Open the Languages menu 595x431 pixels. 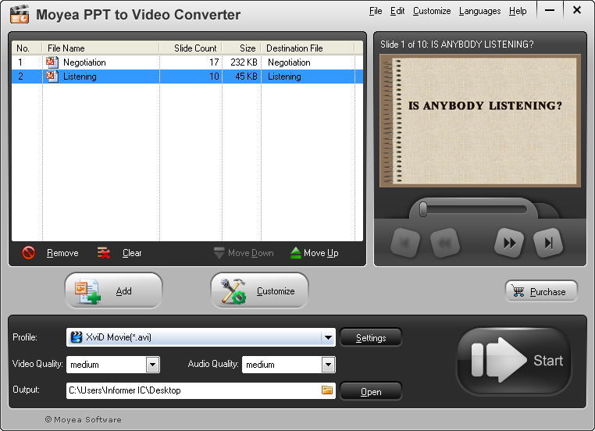[479, 11]
